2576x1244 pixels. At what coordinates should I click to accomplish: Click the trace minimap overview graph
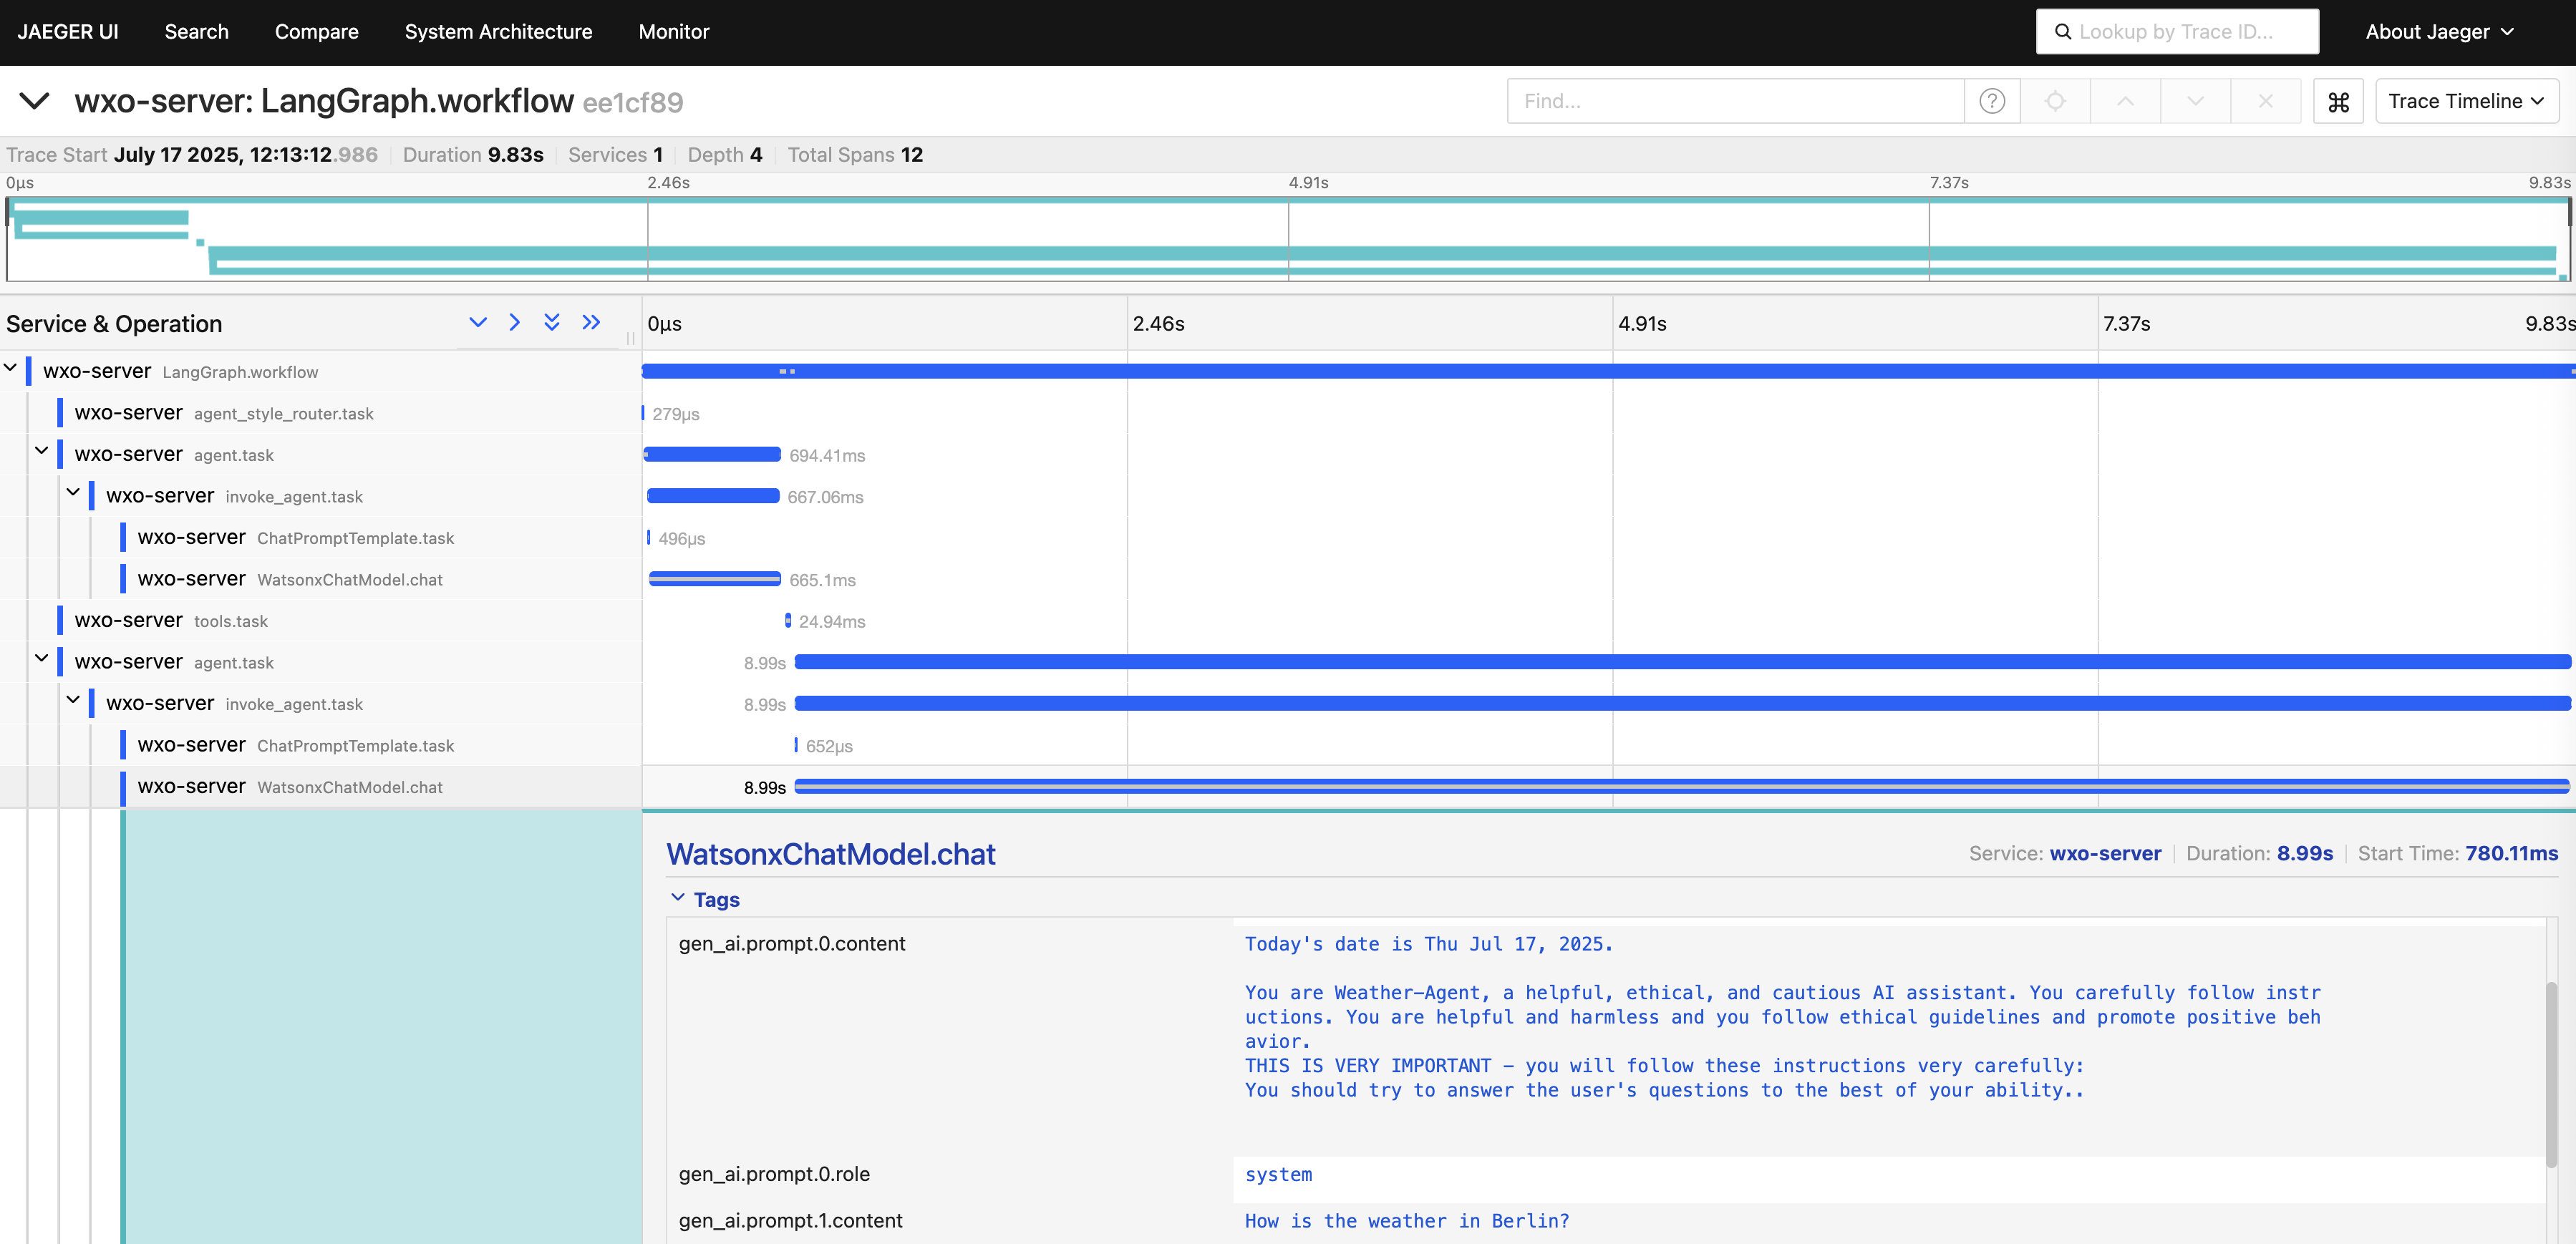(x=1288, y=239)
